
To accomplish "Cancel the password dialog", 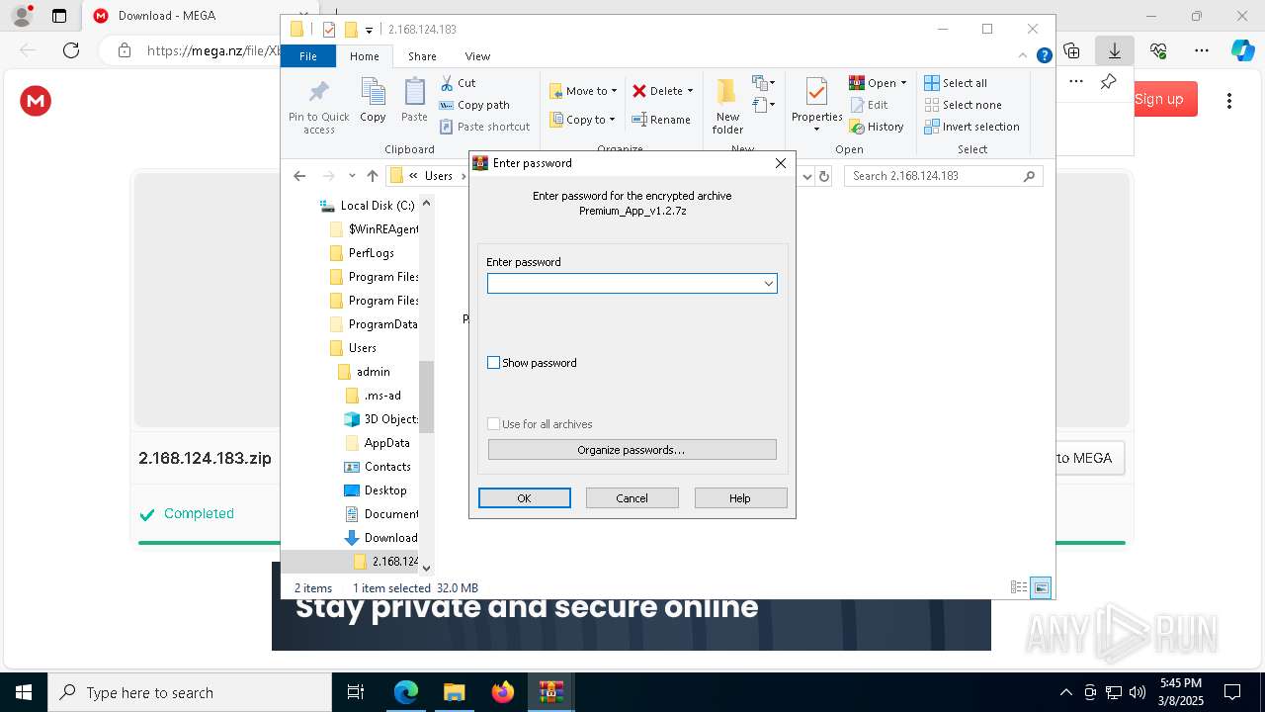I will coord(632,498).
